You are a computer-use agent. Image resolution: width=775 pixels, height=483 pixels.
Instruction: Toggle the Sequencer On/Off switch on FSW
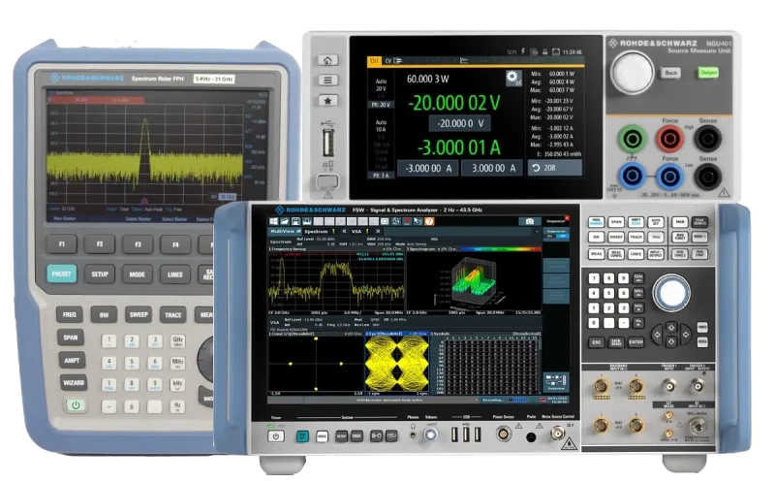point(556,237)
